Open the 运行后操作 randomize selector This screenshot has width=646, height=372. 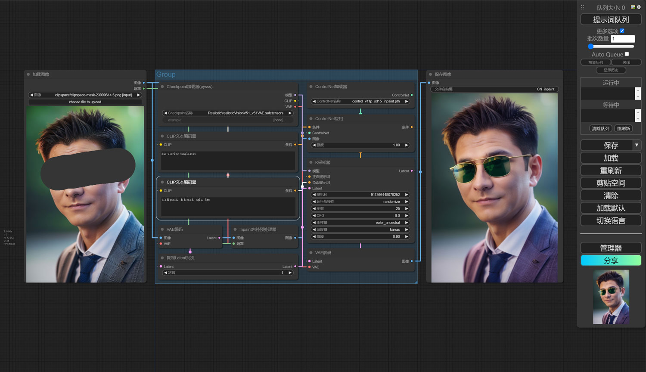[x=360, y=201]
